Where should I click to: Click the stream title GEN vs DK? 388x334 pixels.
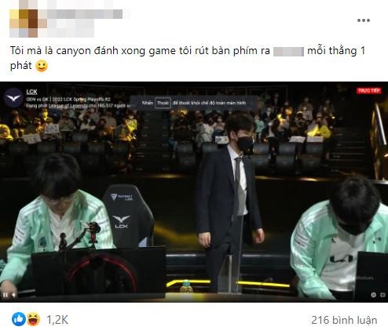click(68, 100)
